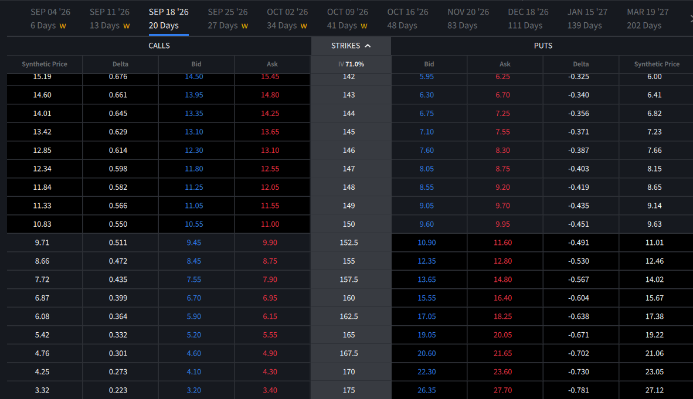Click put bid 7.10 at strike 145
This screenshot has height=399, width=693.
(426, 132)
